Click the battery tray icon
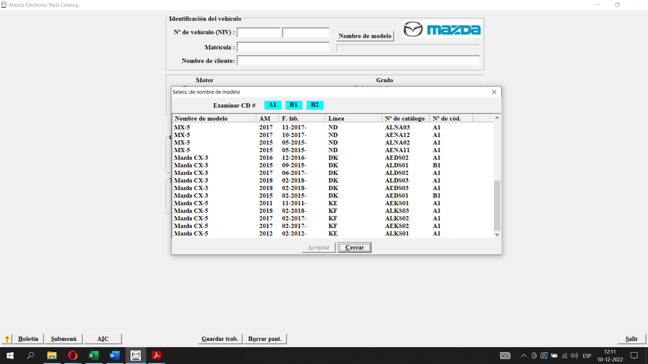The width and height of the screenshot is (648, 364). click(554, 355)
